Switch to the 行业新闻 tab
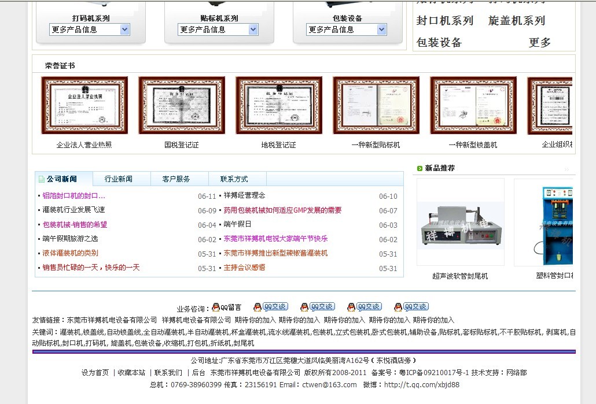Viewport: 596px width, 404px height. point(118,179)
